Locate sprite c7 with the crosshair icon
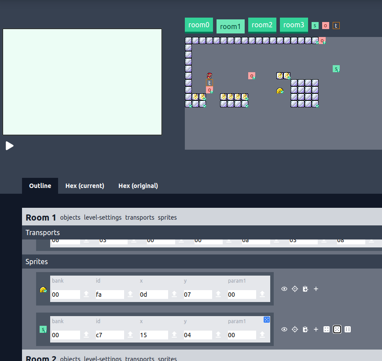The height and width of the screenshot is (361, 382). pos(295,329)
